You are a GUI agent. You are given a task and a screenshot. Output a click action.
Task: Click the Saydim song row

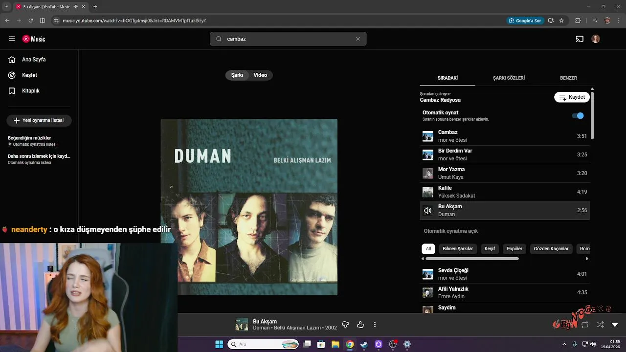[505, 308]
